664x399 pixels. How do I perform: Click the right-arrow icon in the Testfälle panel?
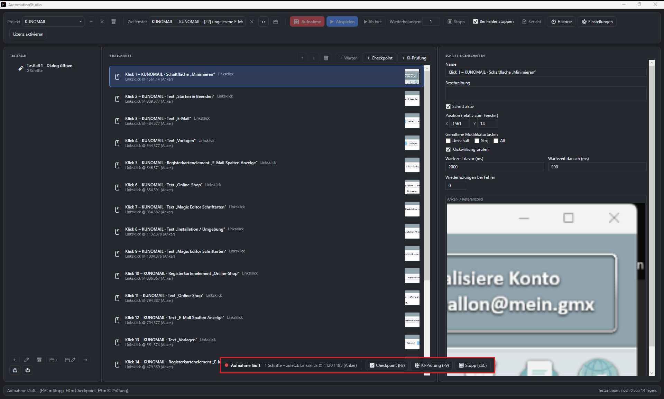[x=85, y=360]
